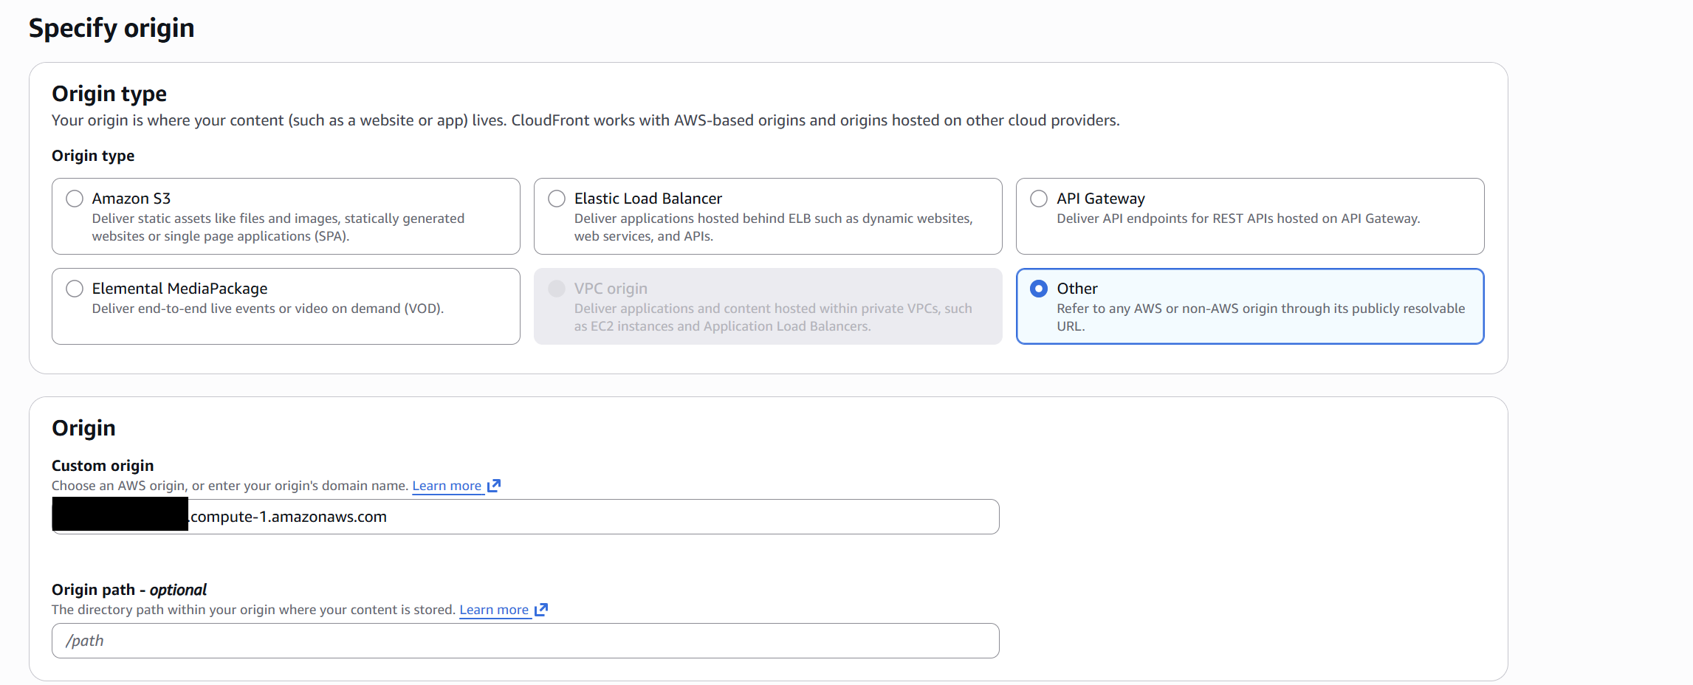
Task: Click the 'Origin path - optional' label
Action: (129, 590)
